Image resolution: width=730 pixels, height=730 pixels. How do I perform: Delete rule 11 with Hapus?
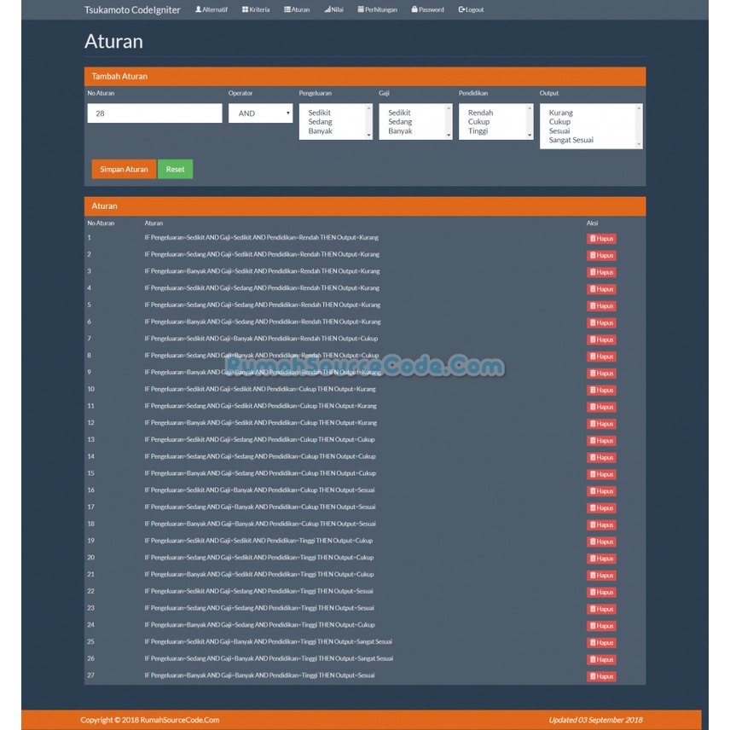point(601,407)
